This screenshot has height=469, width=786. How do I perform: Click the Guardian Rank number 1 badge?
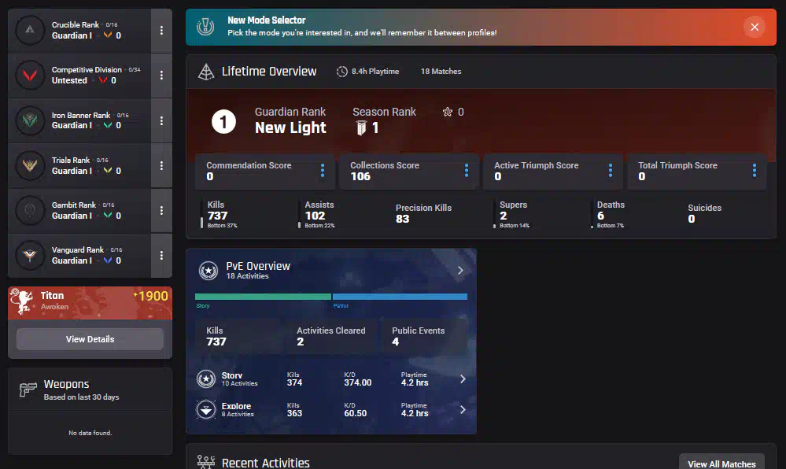pos(223,121)
